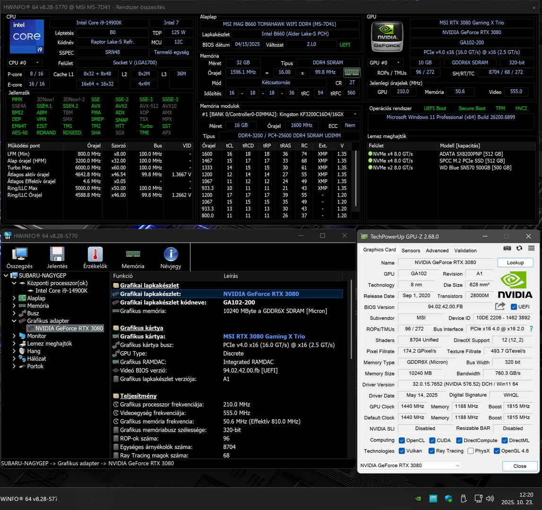This screenshot has width=542, height=510.
Task: Open the memory module Kingston selector dropdown
Action: pyautogui.click(x=280, y=114)
